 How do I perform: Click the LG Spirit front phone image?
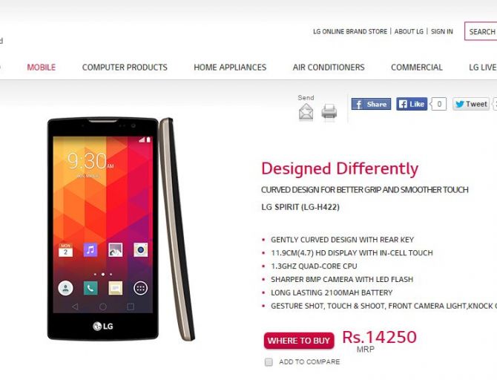pos(102,229)
